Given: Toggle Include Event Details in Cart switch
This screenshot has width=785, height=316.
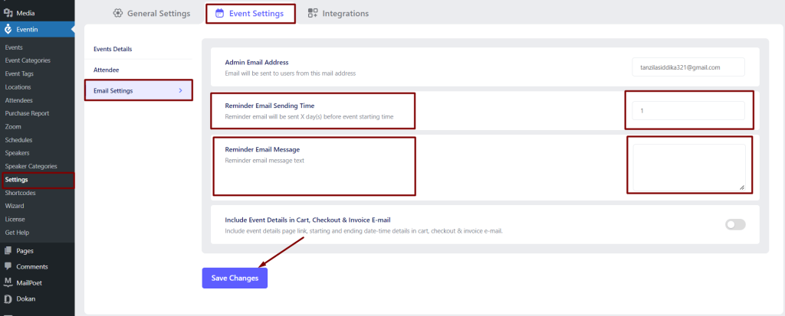Looking at the screenshot, I should click(735, 224).
